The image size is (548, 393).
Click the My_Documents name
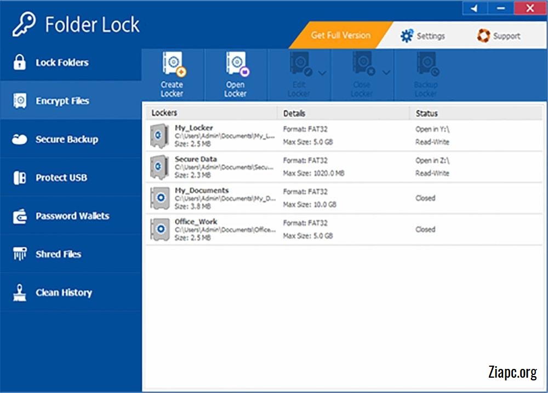pyautogui.click(x=202, y=190)
